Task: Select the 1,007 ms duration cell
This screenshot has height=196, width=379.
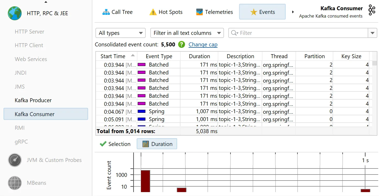Action: 199,111
